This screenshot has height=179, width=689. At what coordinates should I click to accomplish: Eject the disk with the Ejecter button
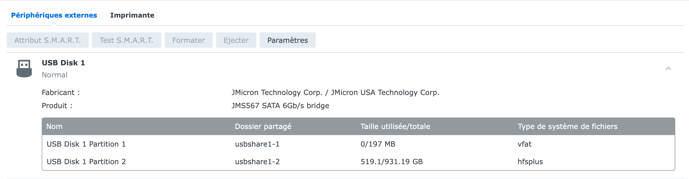click(236, 40)
